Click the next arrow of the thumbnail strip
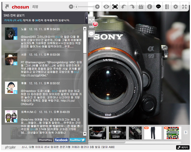This screenshot has width=191, height=152. click(x=186, y=132)
